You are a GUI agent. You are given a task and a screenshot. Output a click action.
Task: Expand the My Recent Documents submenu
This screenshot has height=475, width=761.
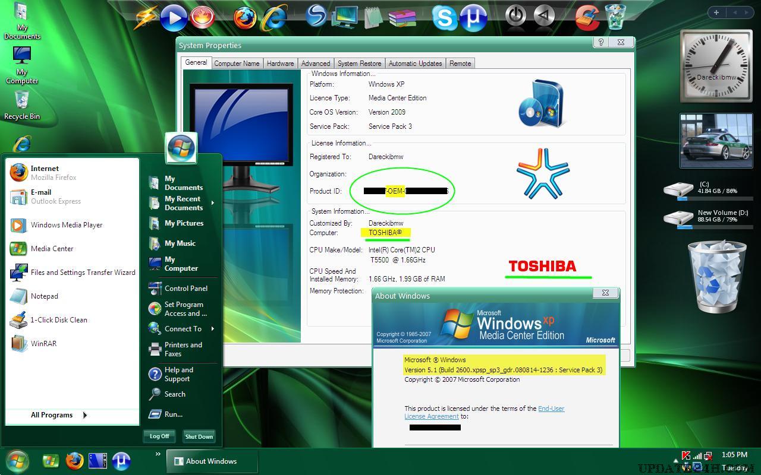click(x=212, y=203)
